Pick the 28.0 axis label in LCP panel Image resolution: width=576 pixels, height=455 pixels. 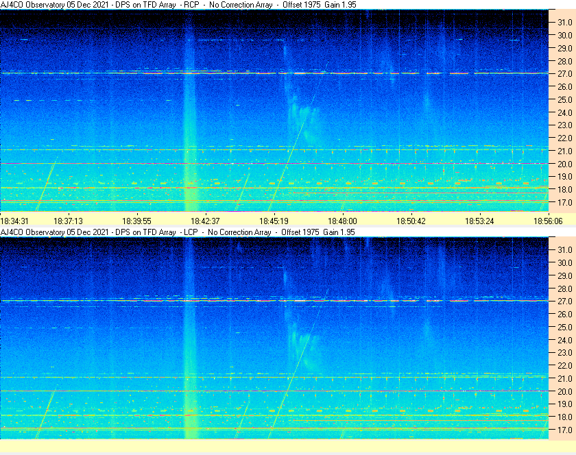(x=565, y=288)
